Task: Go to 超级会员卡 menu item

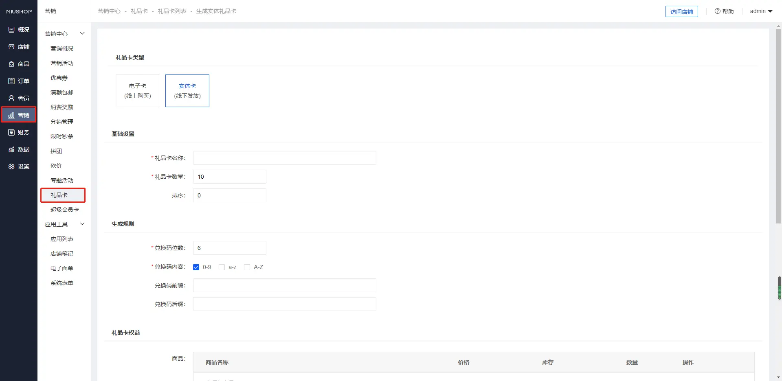Action: point(64,210)
